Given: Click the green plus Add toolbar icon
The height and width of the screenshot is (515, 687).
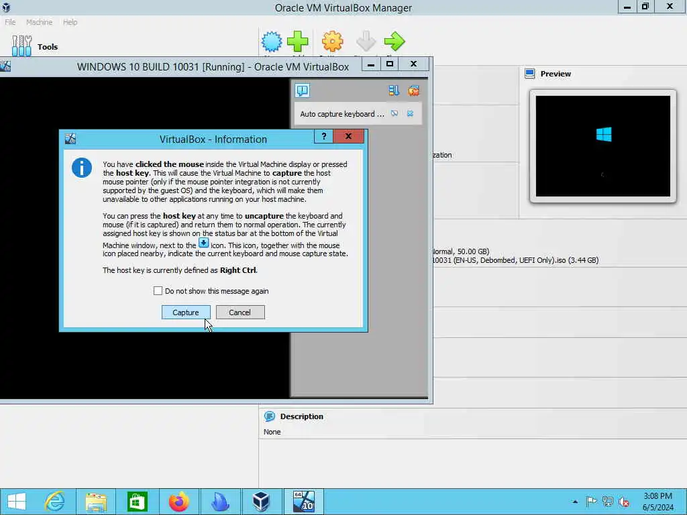Looking at the screenshot, I should pyautogui.click(x=298, y=42).
